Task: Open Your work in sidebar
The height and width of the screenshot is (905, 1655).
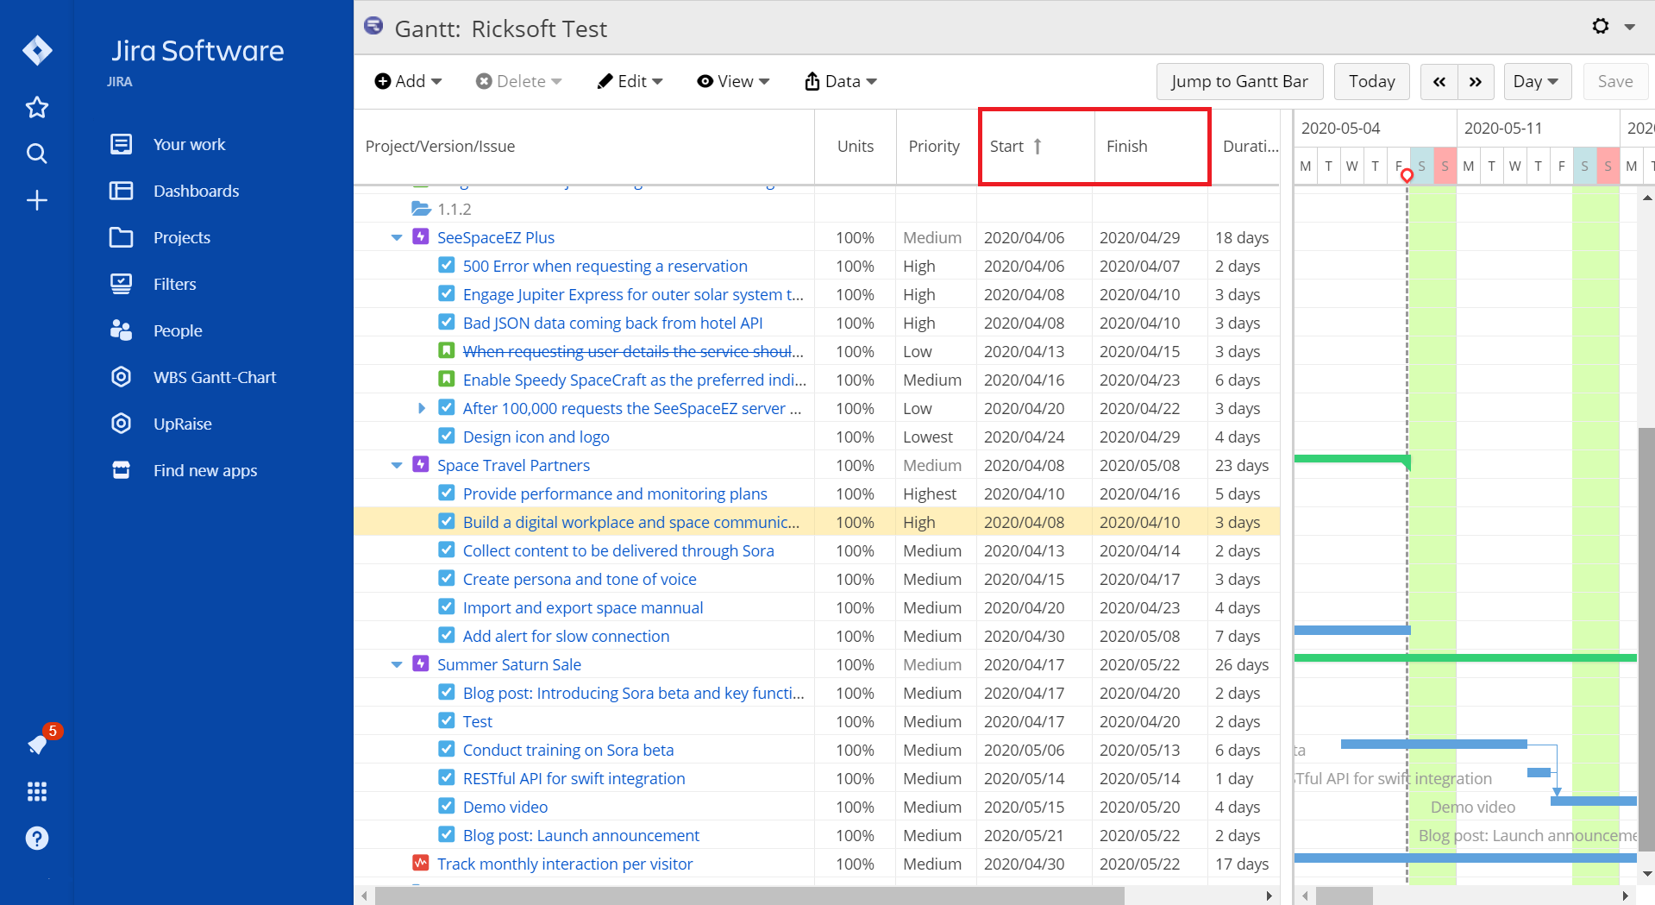Action: click(190, 144)
